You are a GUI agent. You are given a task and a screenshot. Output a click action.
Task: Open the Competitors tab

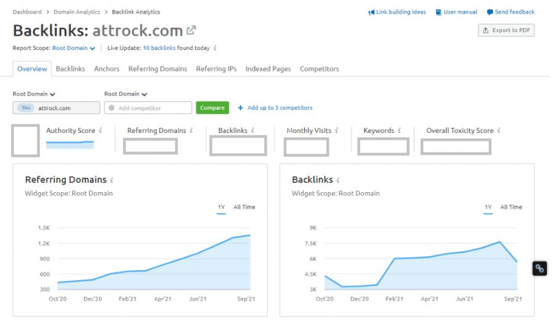coord(319,69)
